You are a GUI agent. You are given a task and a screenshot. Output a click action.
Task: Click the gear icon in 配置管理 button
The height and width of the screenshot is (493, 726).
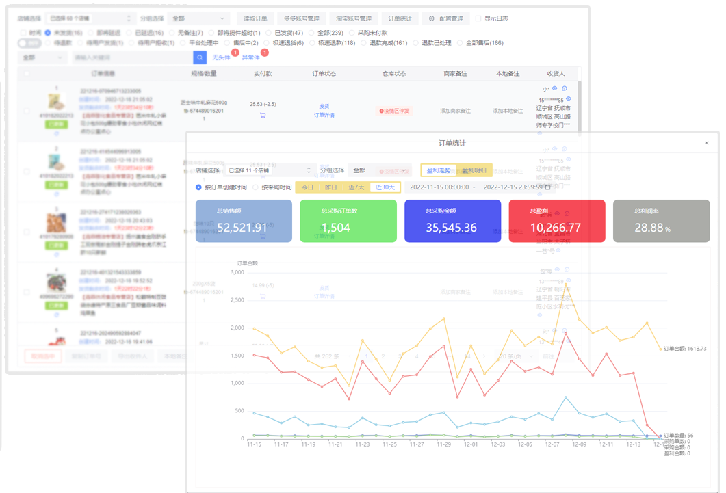click(x=432, y=18)
